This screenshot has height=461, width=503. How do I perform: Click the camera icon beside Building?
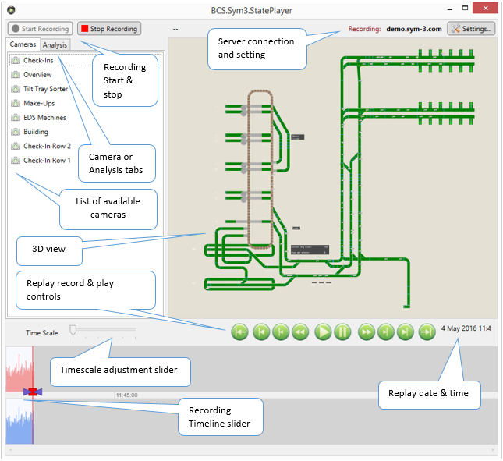(15, 132)
